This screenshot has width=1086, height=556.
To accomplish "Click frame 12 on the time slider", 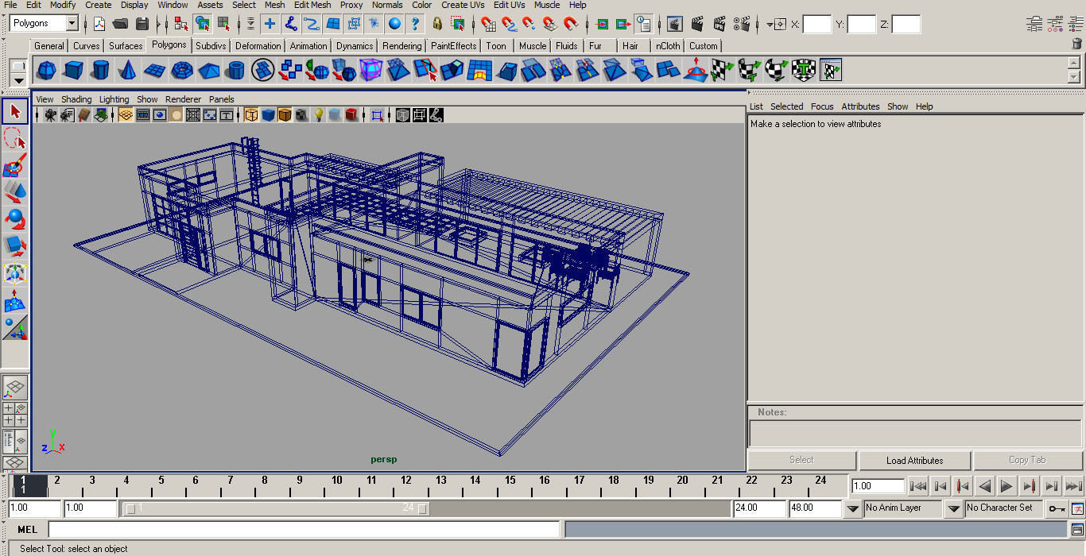I will point(406,481).
